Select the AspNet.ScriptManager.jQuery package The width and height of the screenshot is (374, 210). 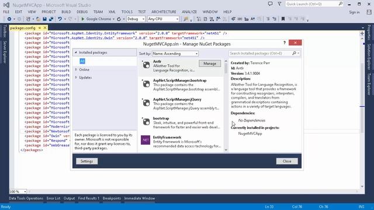pos(181,104)
